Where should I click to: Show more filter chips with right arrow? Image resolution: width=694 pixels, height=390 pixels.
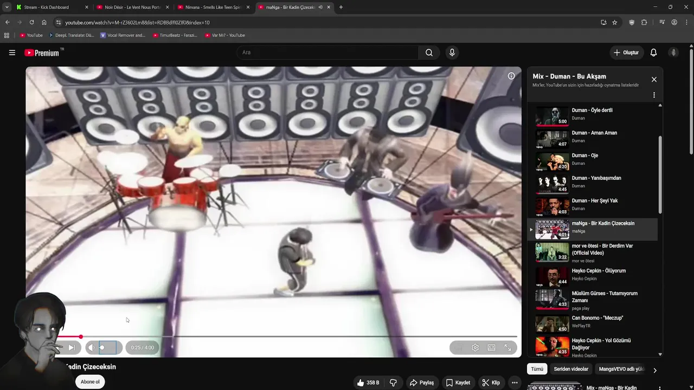[654, 370]
